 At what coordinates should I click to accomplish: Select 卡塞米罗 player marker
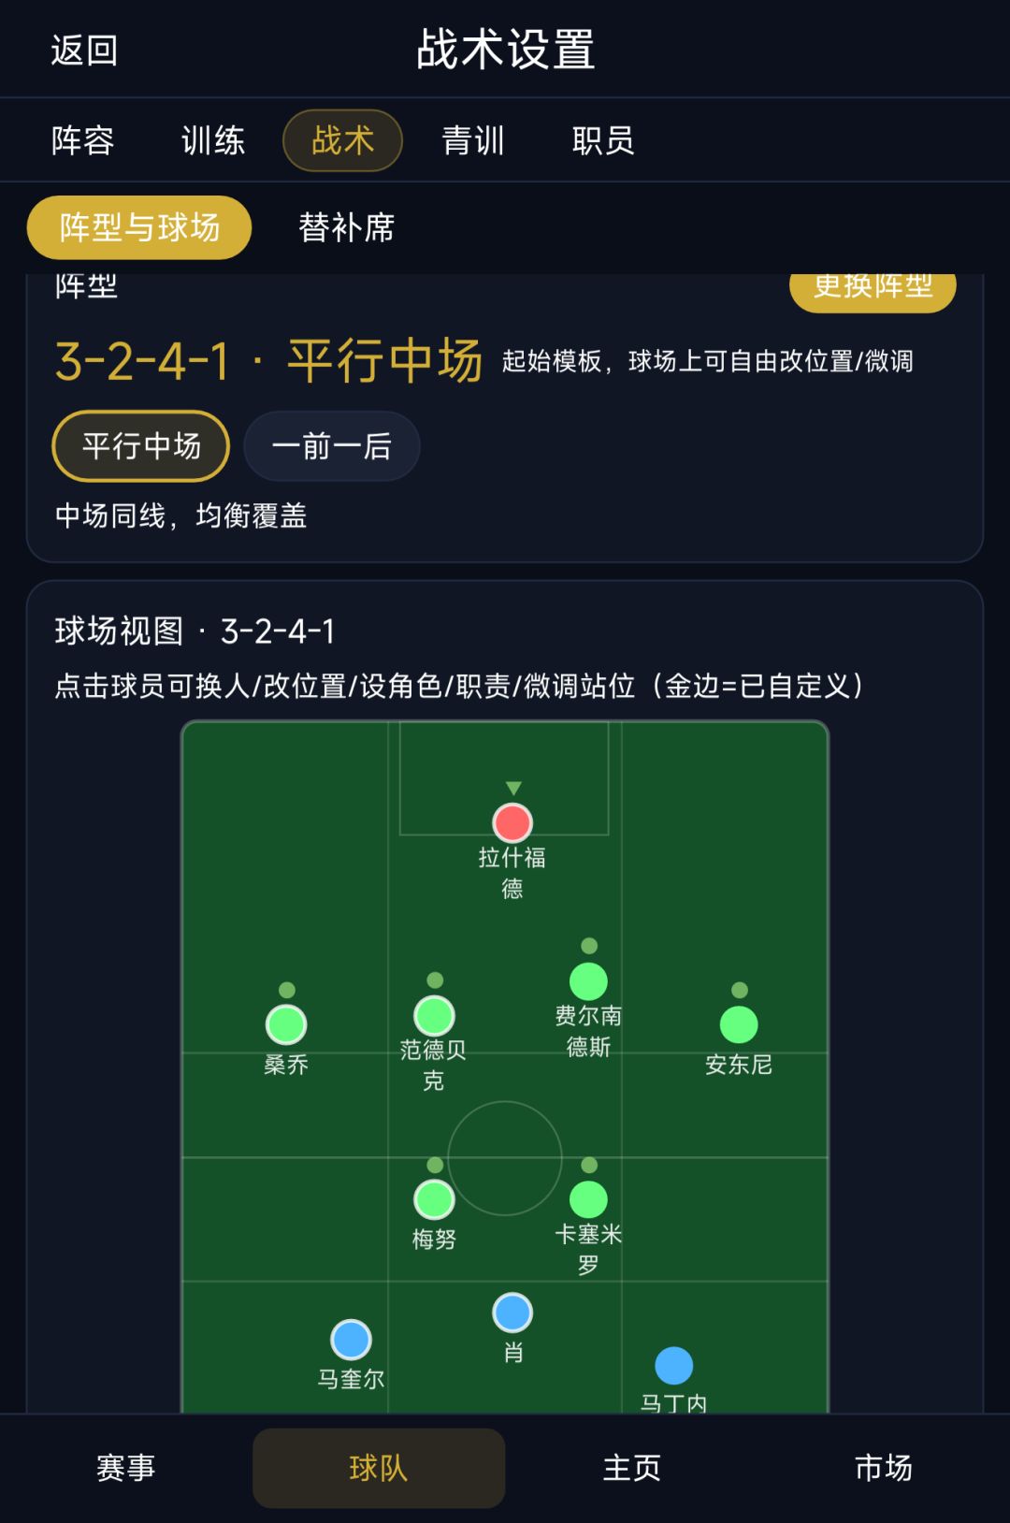[588, 1199]
